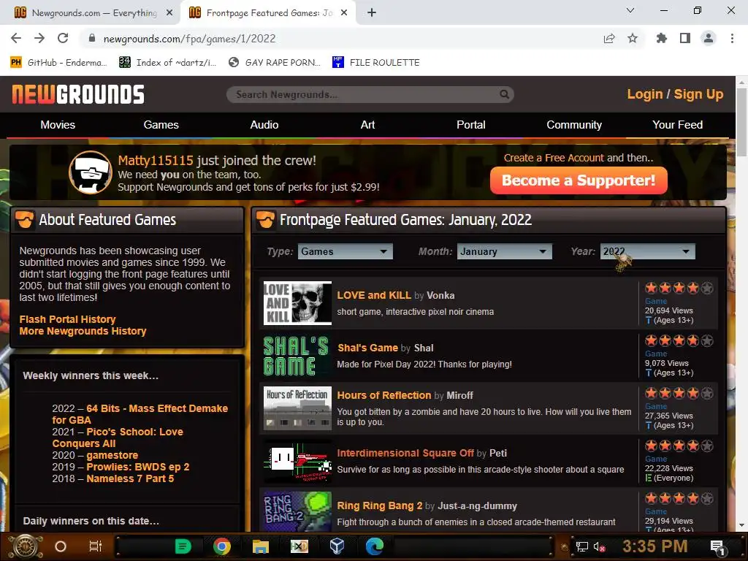Screen dimensions: 748x561
Task: Open the notification center icon
Action: (717, 548)
